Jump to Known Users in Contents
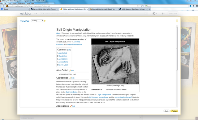 tap(63, 65)
